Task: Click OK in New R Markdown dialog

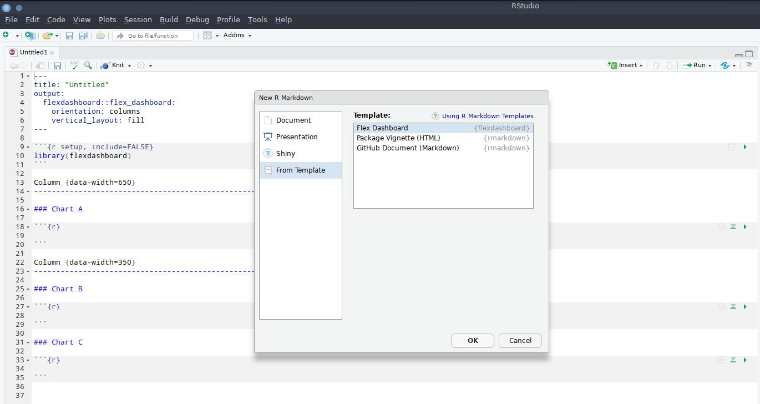Action: (x=473, y=341)
